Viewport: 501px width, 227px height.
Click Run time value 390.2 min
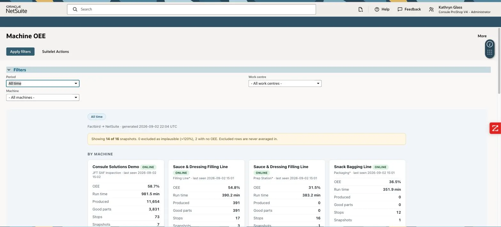231,195
